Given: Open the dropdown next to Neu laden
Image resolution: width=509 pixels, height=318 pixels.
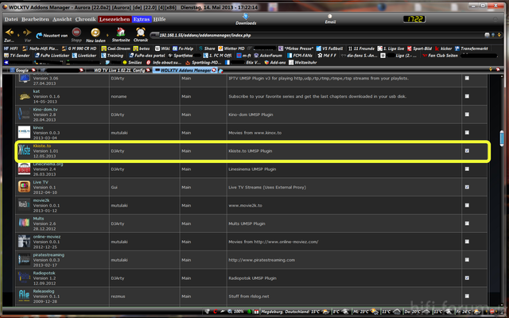Looking at the screenshot, I should click(107, 35).
